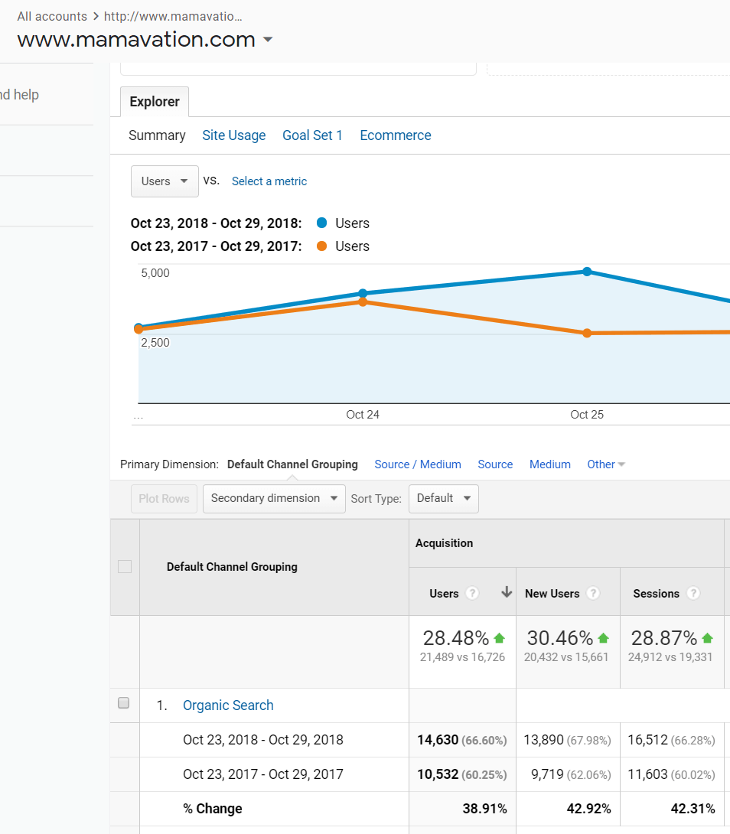Click the help icon next to New Users
The width and height of the screenshot is (730, 834).
[x=592, y=594]
